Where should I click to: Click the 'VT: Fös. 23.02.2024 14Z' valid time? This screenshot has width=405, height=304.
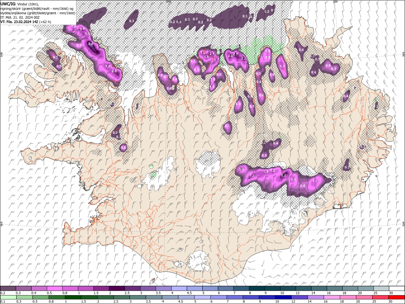tap(20, 22)
